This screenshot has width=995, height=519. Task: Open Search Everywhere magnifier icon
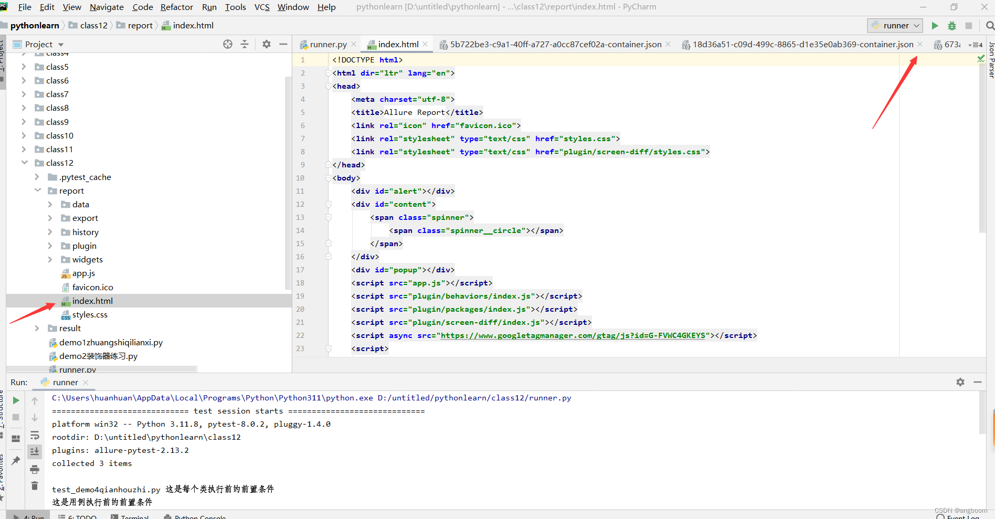pos(990,26)
